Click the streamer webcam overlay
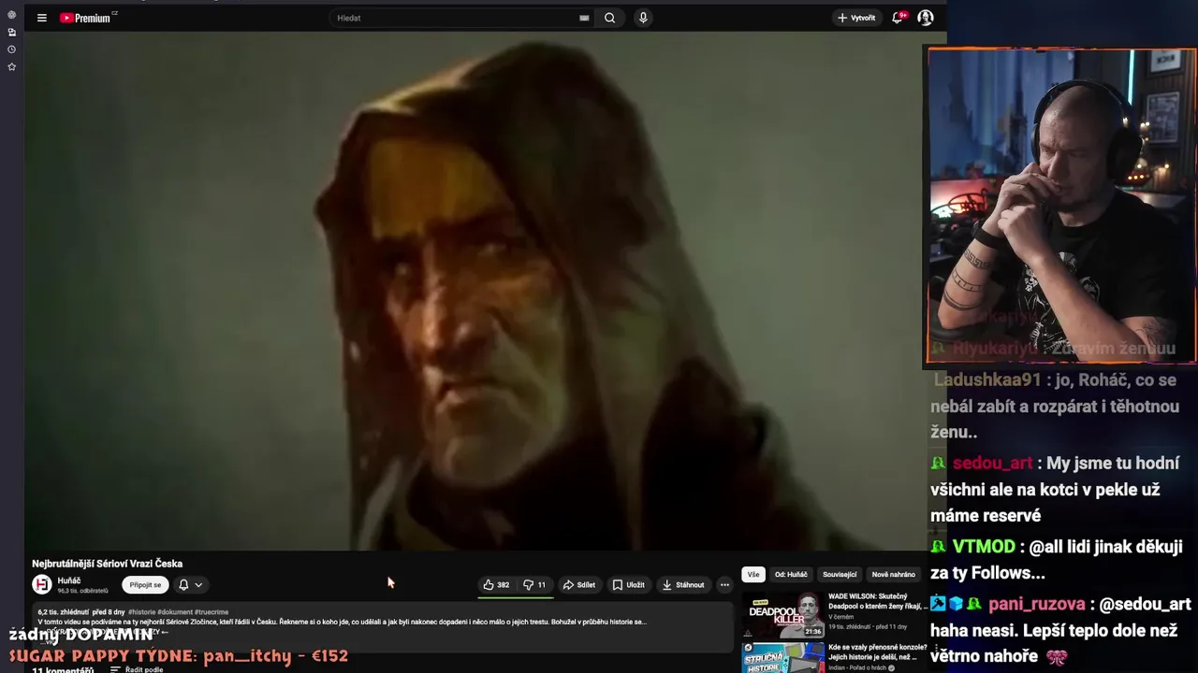The width and height of the screenshot is (1198, 673). click(1061, 206)
